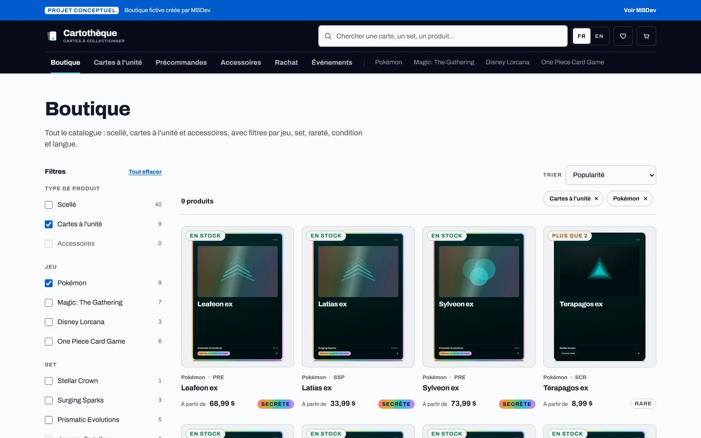Image resolution: width=701 pixels, height=438 pixels.
Task: Switch language to EN
Action: (599, 36)
